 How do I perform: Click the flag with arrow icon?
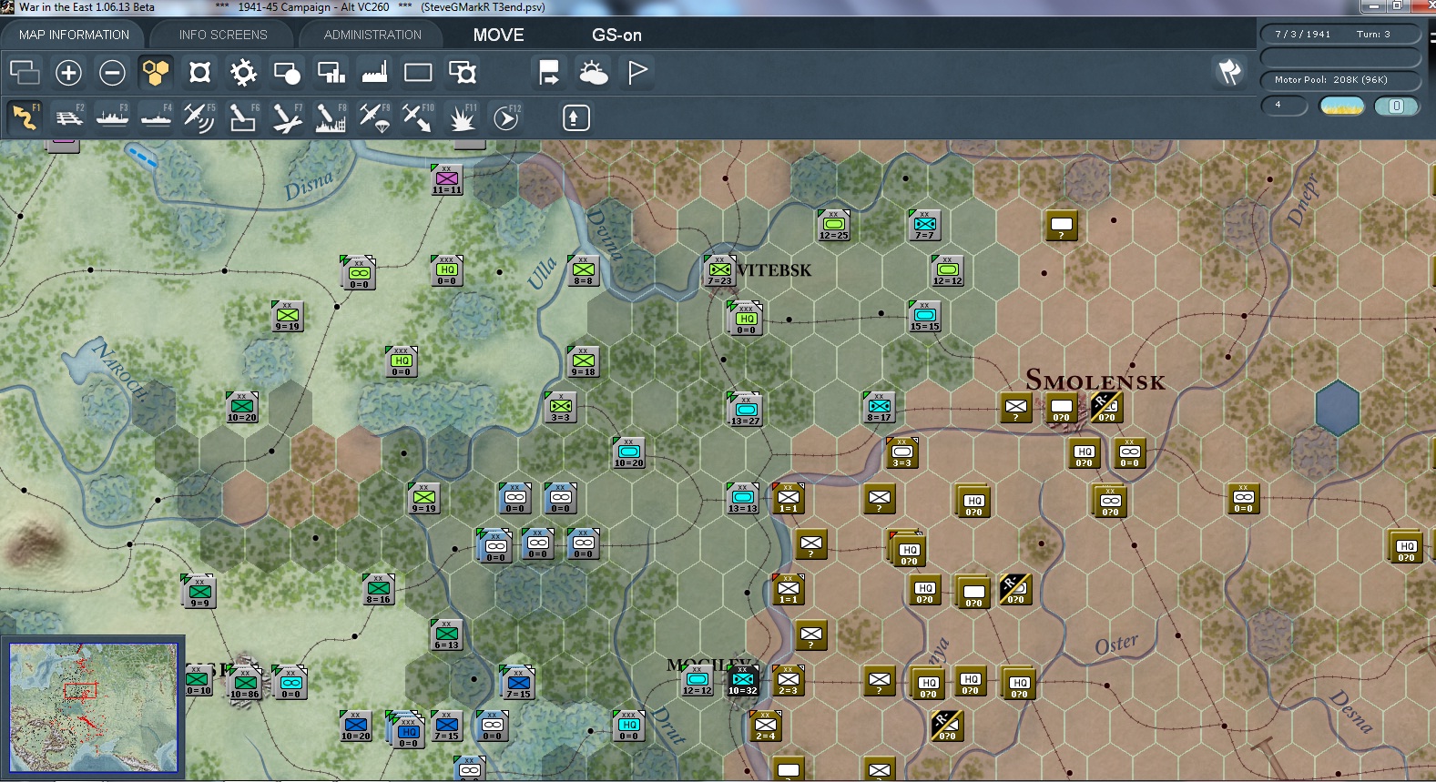tap(549, 72)
